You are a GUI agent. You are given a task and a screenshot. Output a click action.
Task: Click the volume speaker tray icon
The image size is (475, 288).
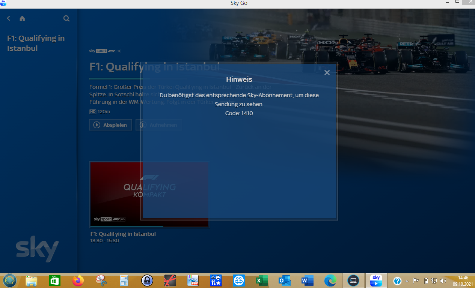click(x=443, y=281)
